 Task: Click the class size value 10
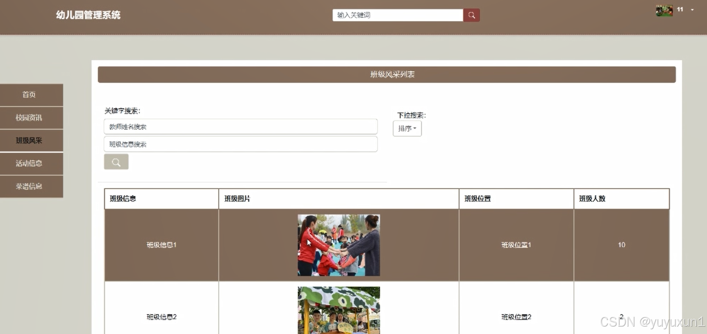point(621,245)
